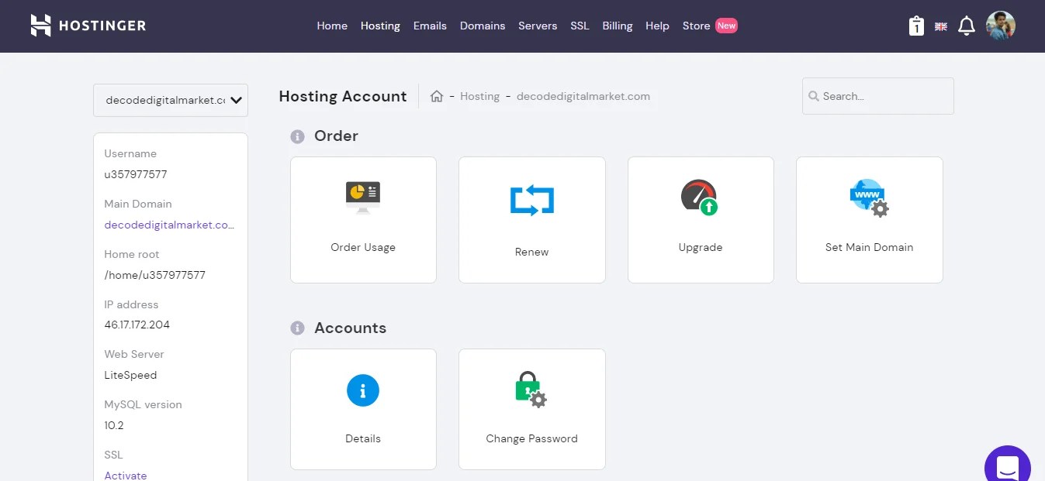Select username value u357977577
Viewport: 1045px width, 481px height.
(136, 174)
